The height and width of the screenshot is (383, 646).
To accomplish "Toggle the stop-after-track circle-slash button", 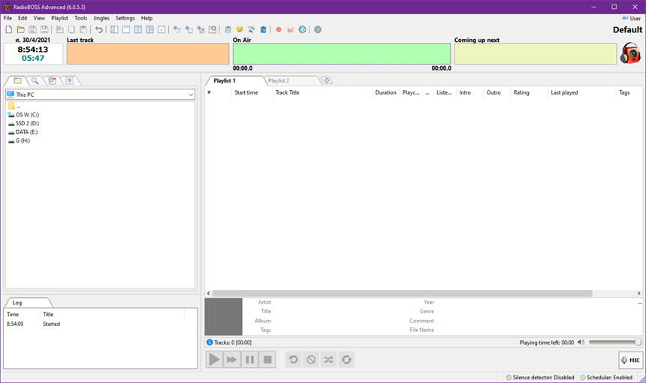I will pos(311,360).
